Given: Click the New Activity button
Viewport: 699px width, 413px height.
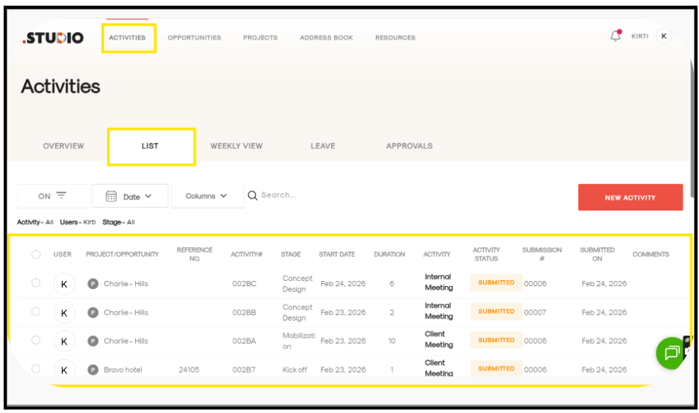Looking at the screenshot, I should [x=630, y=197].
